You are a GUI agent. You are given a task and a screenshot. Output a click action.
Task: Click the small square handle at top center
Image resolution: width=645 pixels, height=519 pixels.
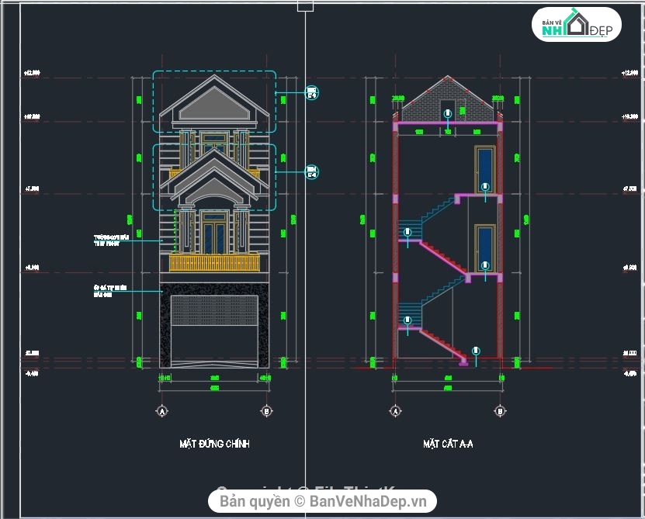click(x=305, y=6)
